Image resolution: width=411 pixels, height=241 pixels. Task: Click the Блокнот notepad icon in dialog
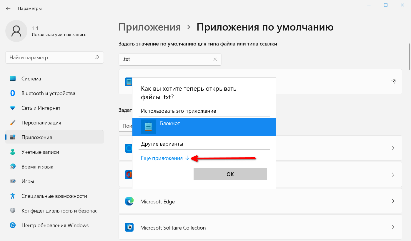149,127
